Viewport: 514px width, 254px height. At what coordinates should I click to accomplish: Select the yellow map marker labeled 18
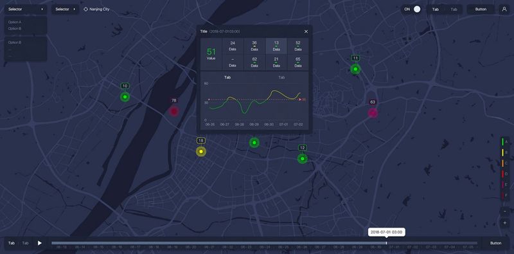[x=201, y=152]
